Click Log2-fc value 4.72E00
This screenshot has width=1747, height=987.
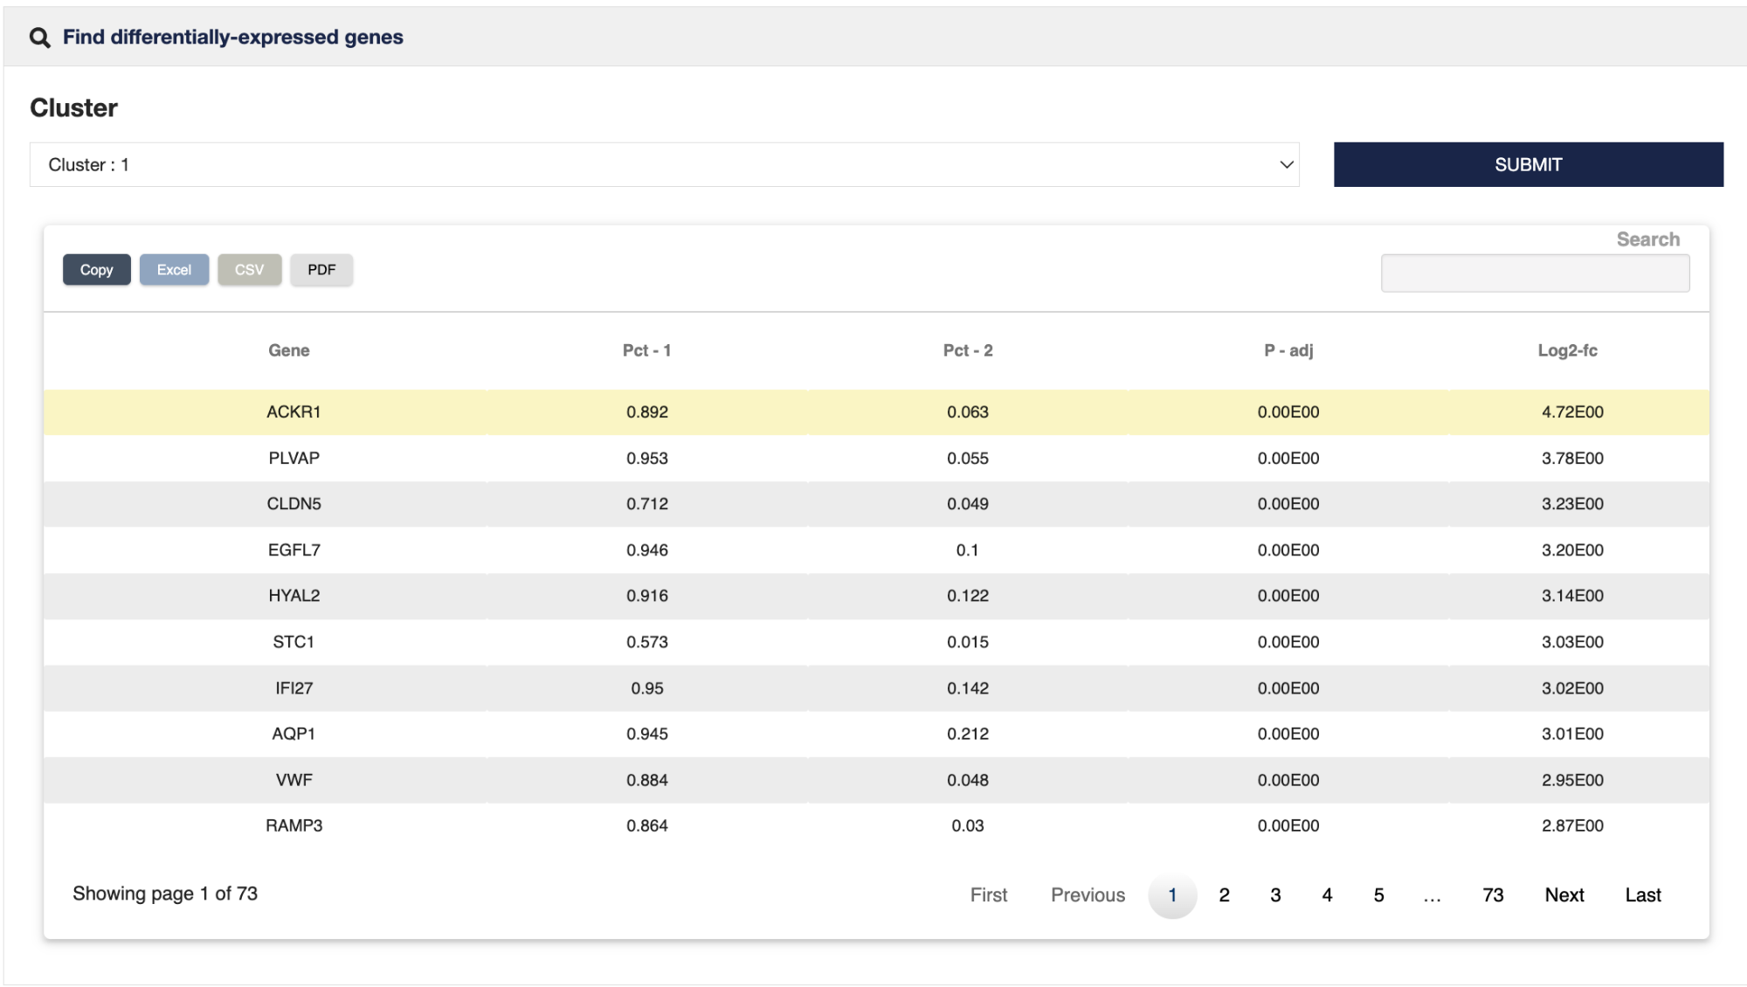(x=1572, y=412)
